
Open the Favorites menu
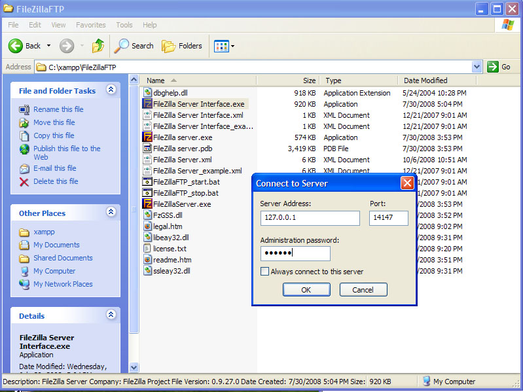[91, 25]
